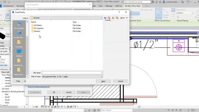Select Imperial Library shortcut in places sidebar
Viewport: 199px width, 112px height.
(19, 62)
